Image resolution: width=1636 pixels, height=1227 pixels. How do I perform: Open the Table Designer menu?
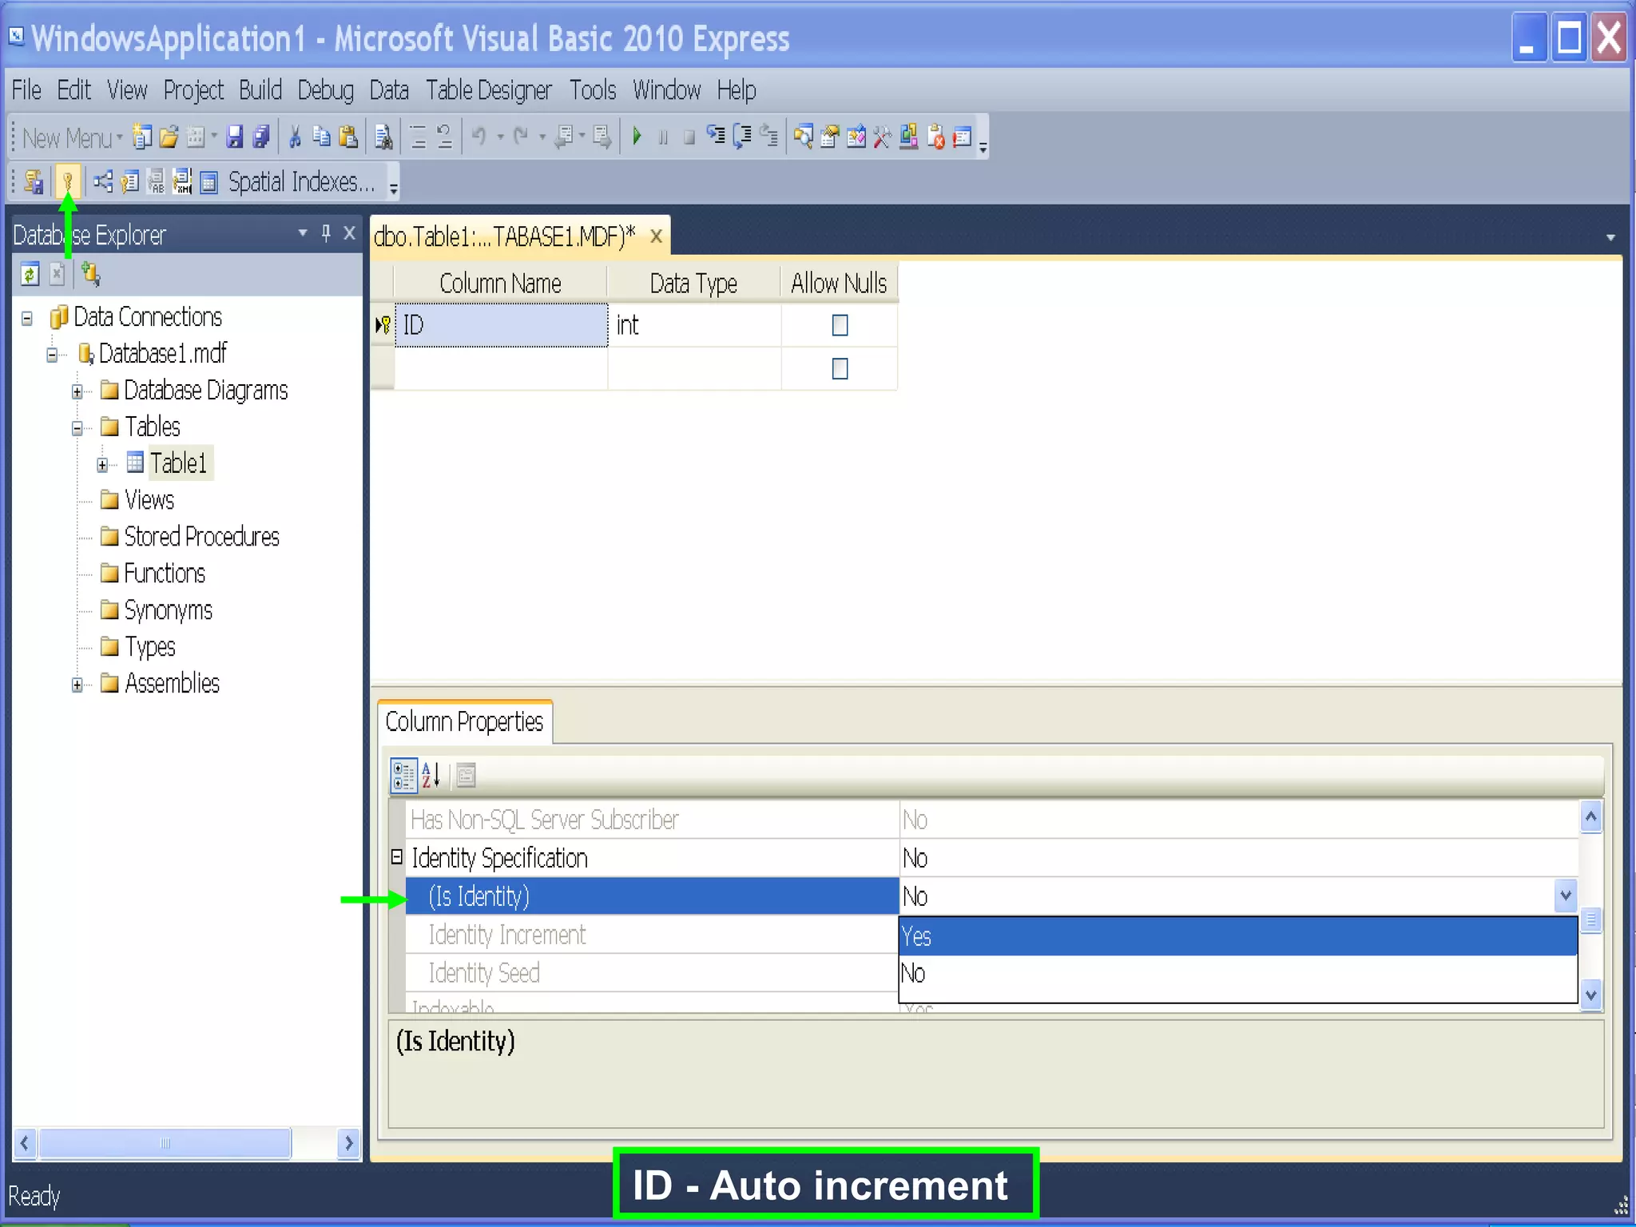[x=488, y=90]
